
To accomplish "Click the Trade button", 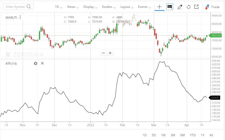I will pos(212,7).
